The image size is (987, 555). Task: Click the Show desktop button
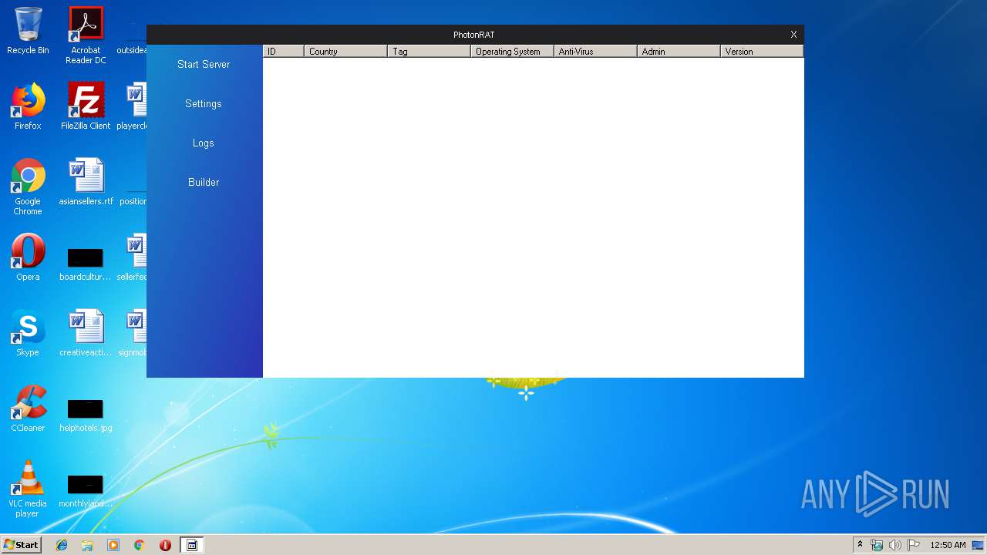(x=978, y=545)
